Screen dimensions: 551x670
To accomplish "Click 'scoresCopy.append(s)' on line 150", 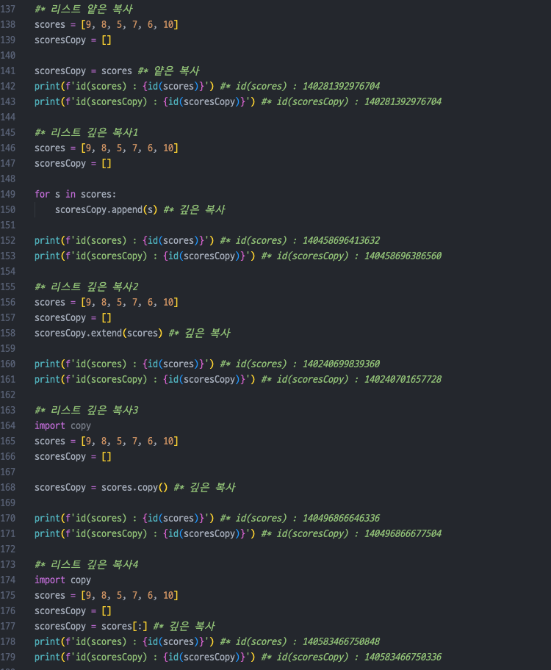I will [x=107, y=210].
